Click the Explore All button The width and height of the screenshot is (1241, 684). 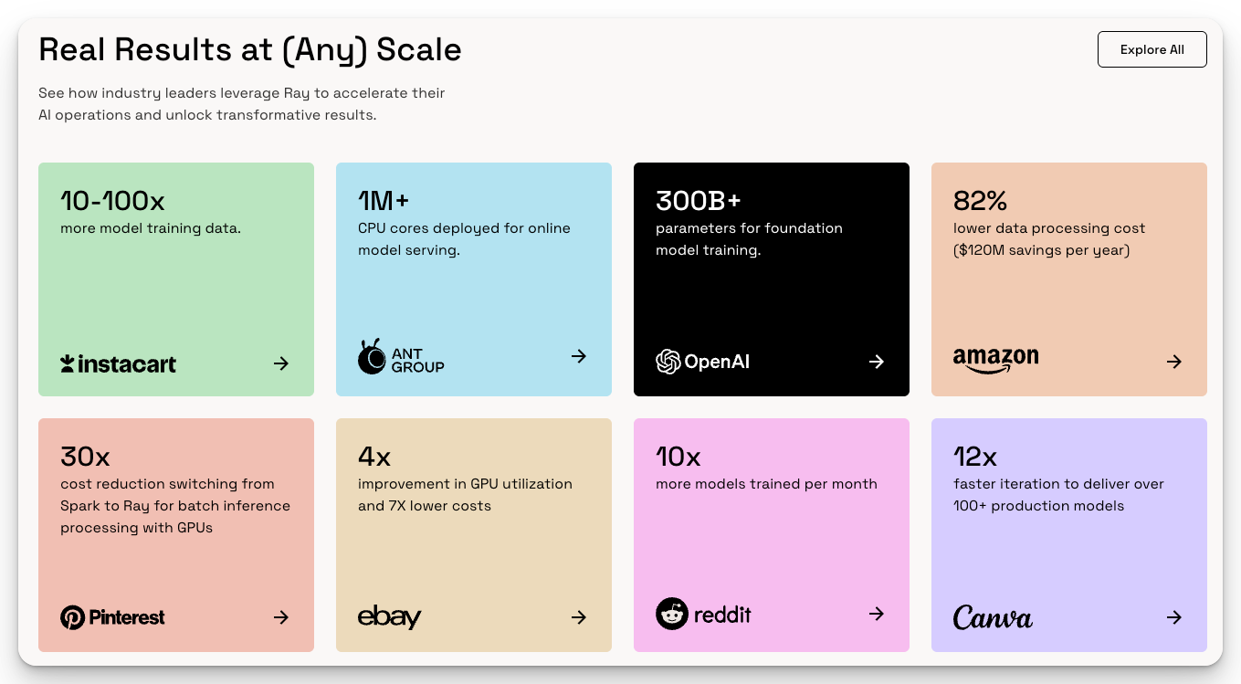tap(1152, 49)
